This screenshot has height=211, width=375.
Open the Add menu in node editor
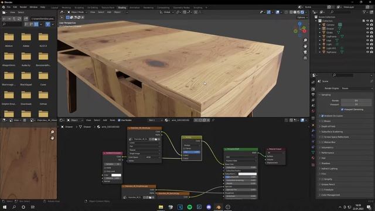click(x=105, y=120)
